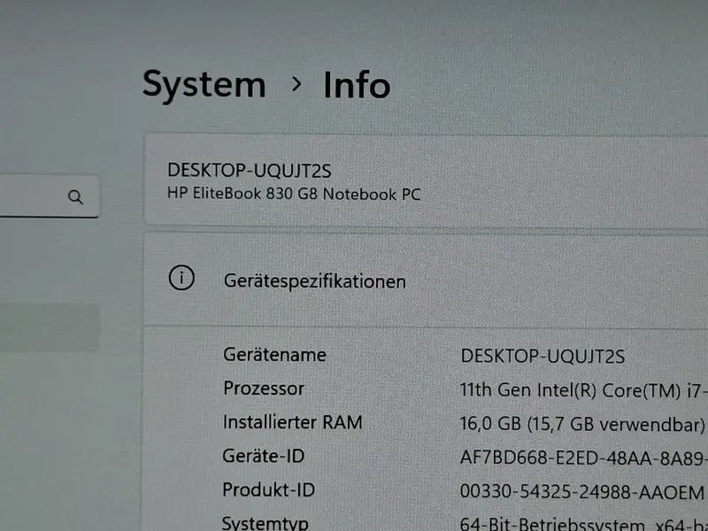Select the Gerätename value DESKTOP-UQUJT2S

543,357
